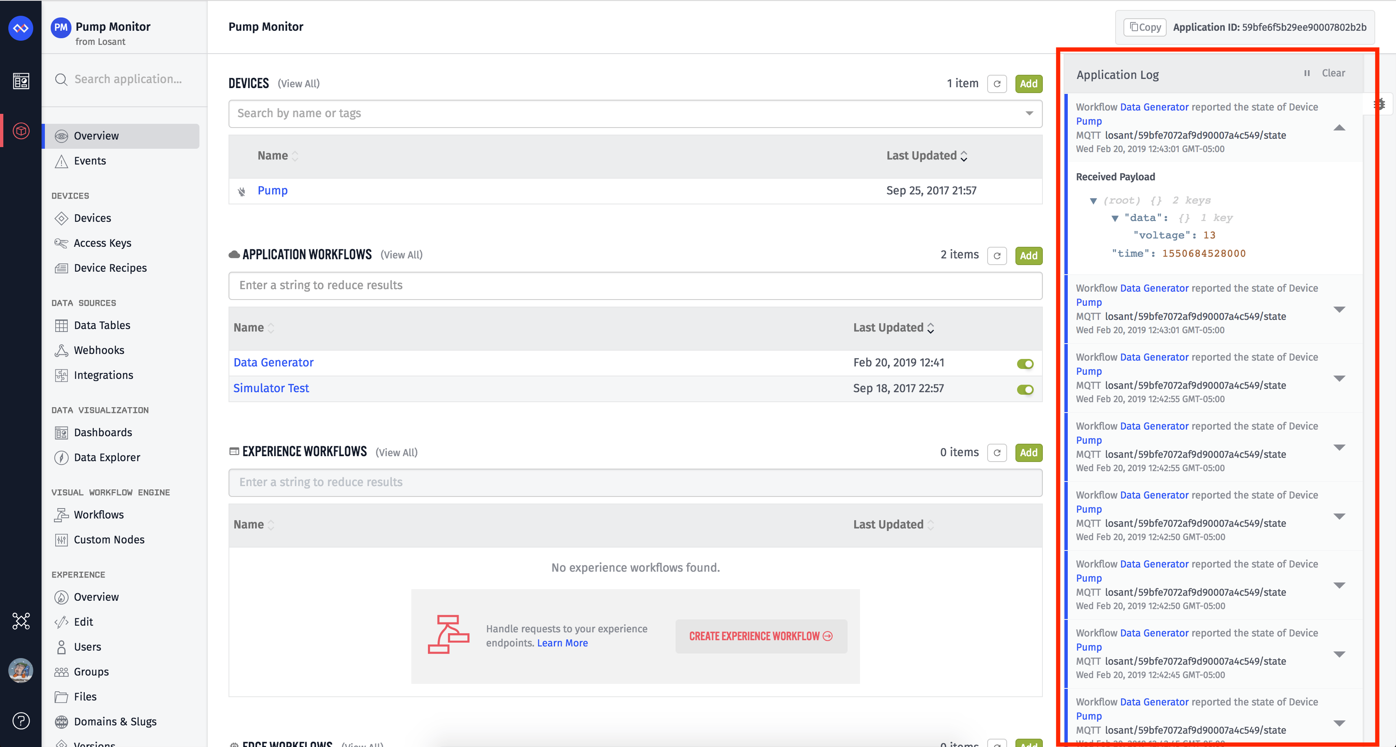The width and height of the screenshot is (1396, 747).
Task: Copy the Application ID
Action: (x=1145, y=27)
